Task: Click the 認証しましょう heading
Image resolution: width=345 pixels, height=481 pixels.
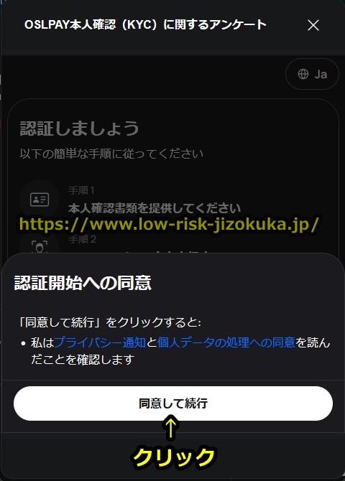Action: point(79,128)
